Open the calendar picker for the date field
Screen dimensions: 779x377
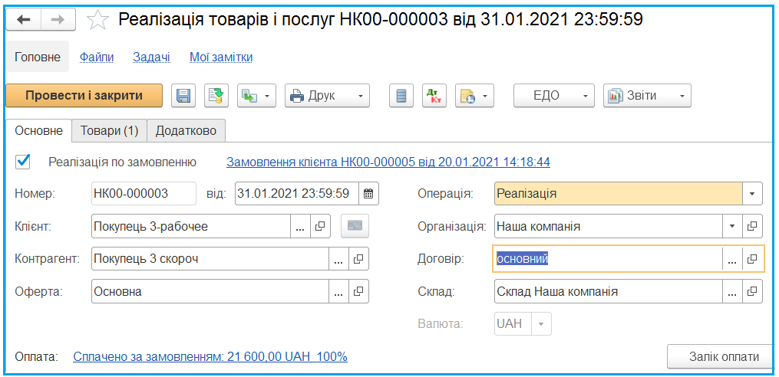[x=368, y=193]
